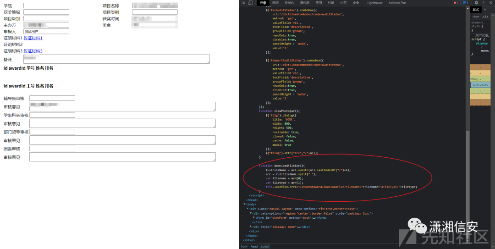
Task: Click the '</html>' closing tag line
Action: [249, 240]
